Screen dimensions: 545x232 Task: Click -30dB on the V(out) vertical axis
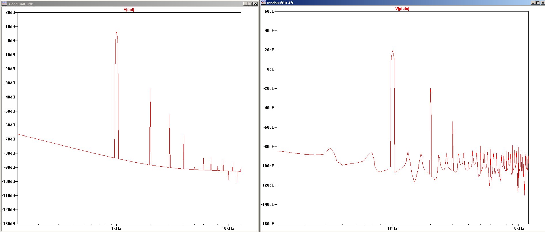(x=10, y=83)
